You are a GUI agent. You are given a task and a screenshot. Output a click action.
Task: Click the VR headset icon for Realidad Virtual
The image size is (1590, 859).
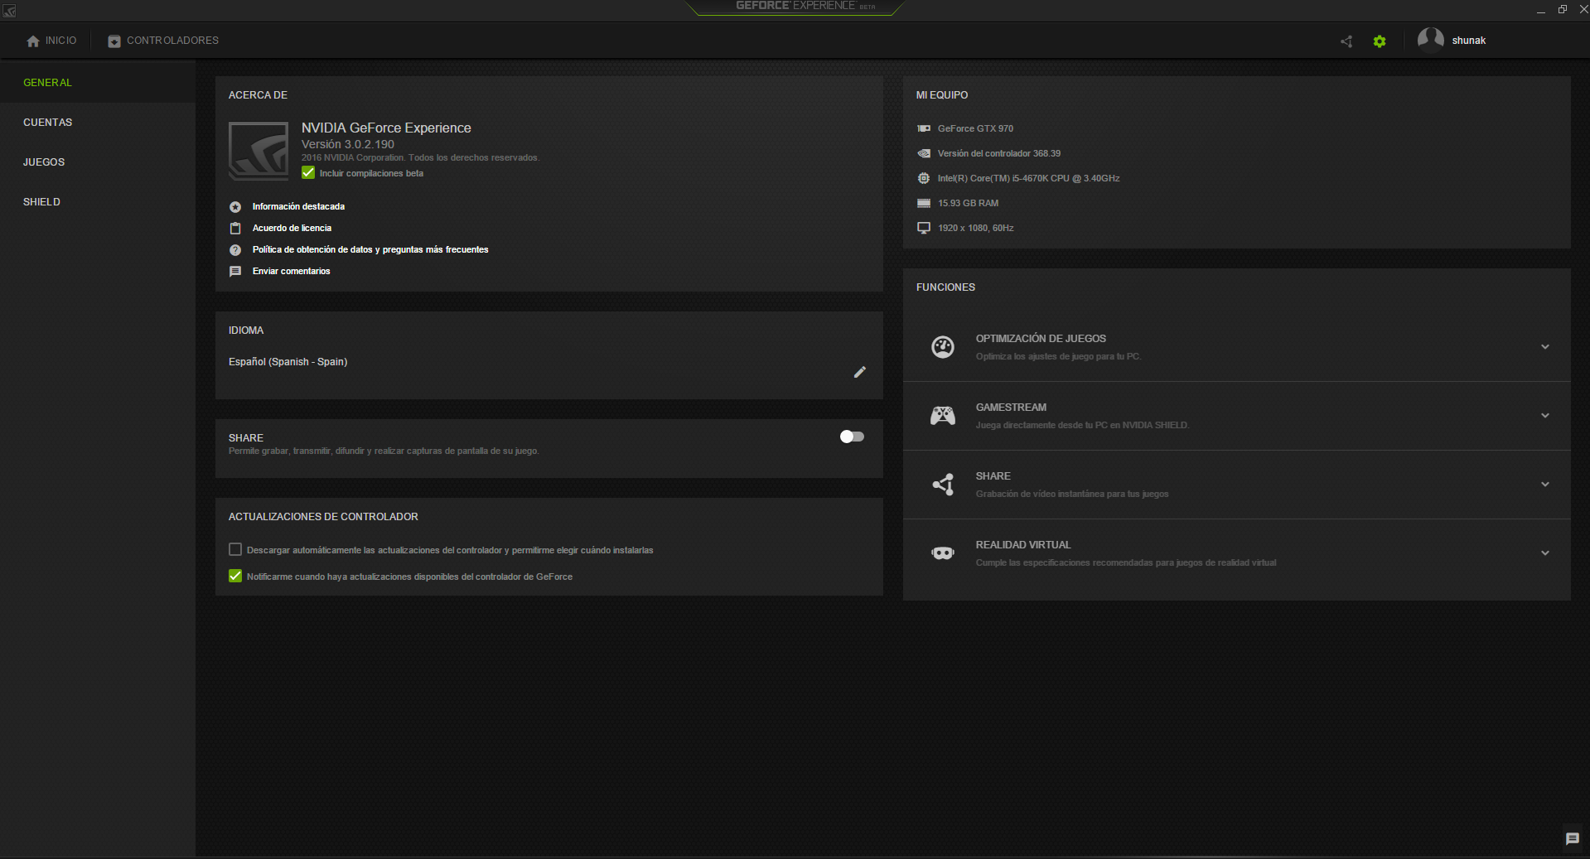pyautogui.click(x=943, y=553)
